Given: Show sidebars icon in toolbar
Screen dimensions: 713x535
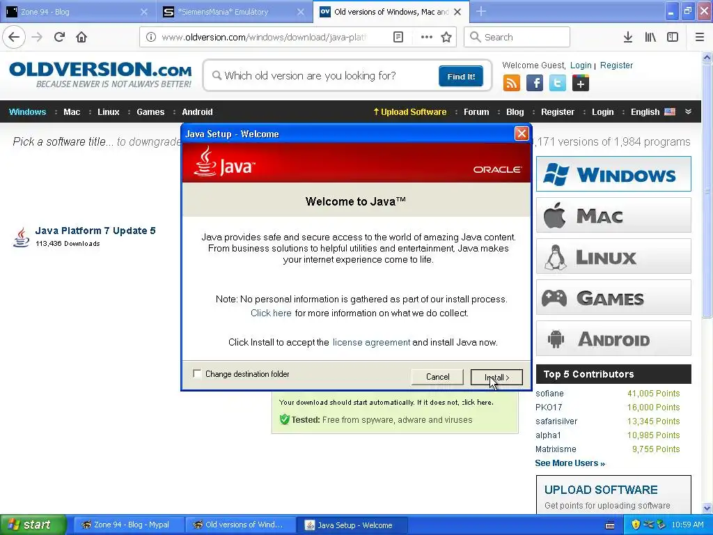Looking at the screenshot, I should (x=673, y=37).
